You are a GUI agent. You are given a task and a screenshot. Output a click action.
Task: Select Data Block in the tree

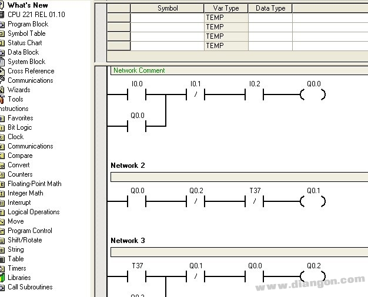[23, 52]
